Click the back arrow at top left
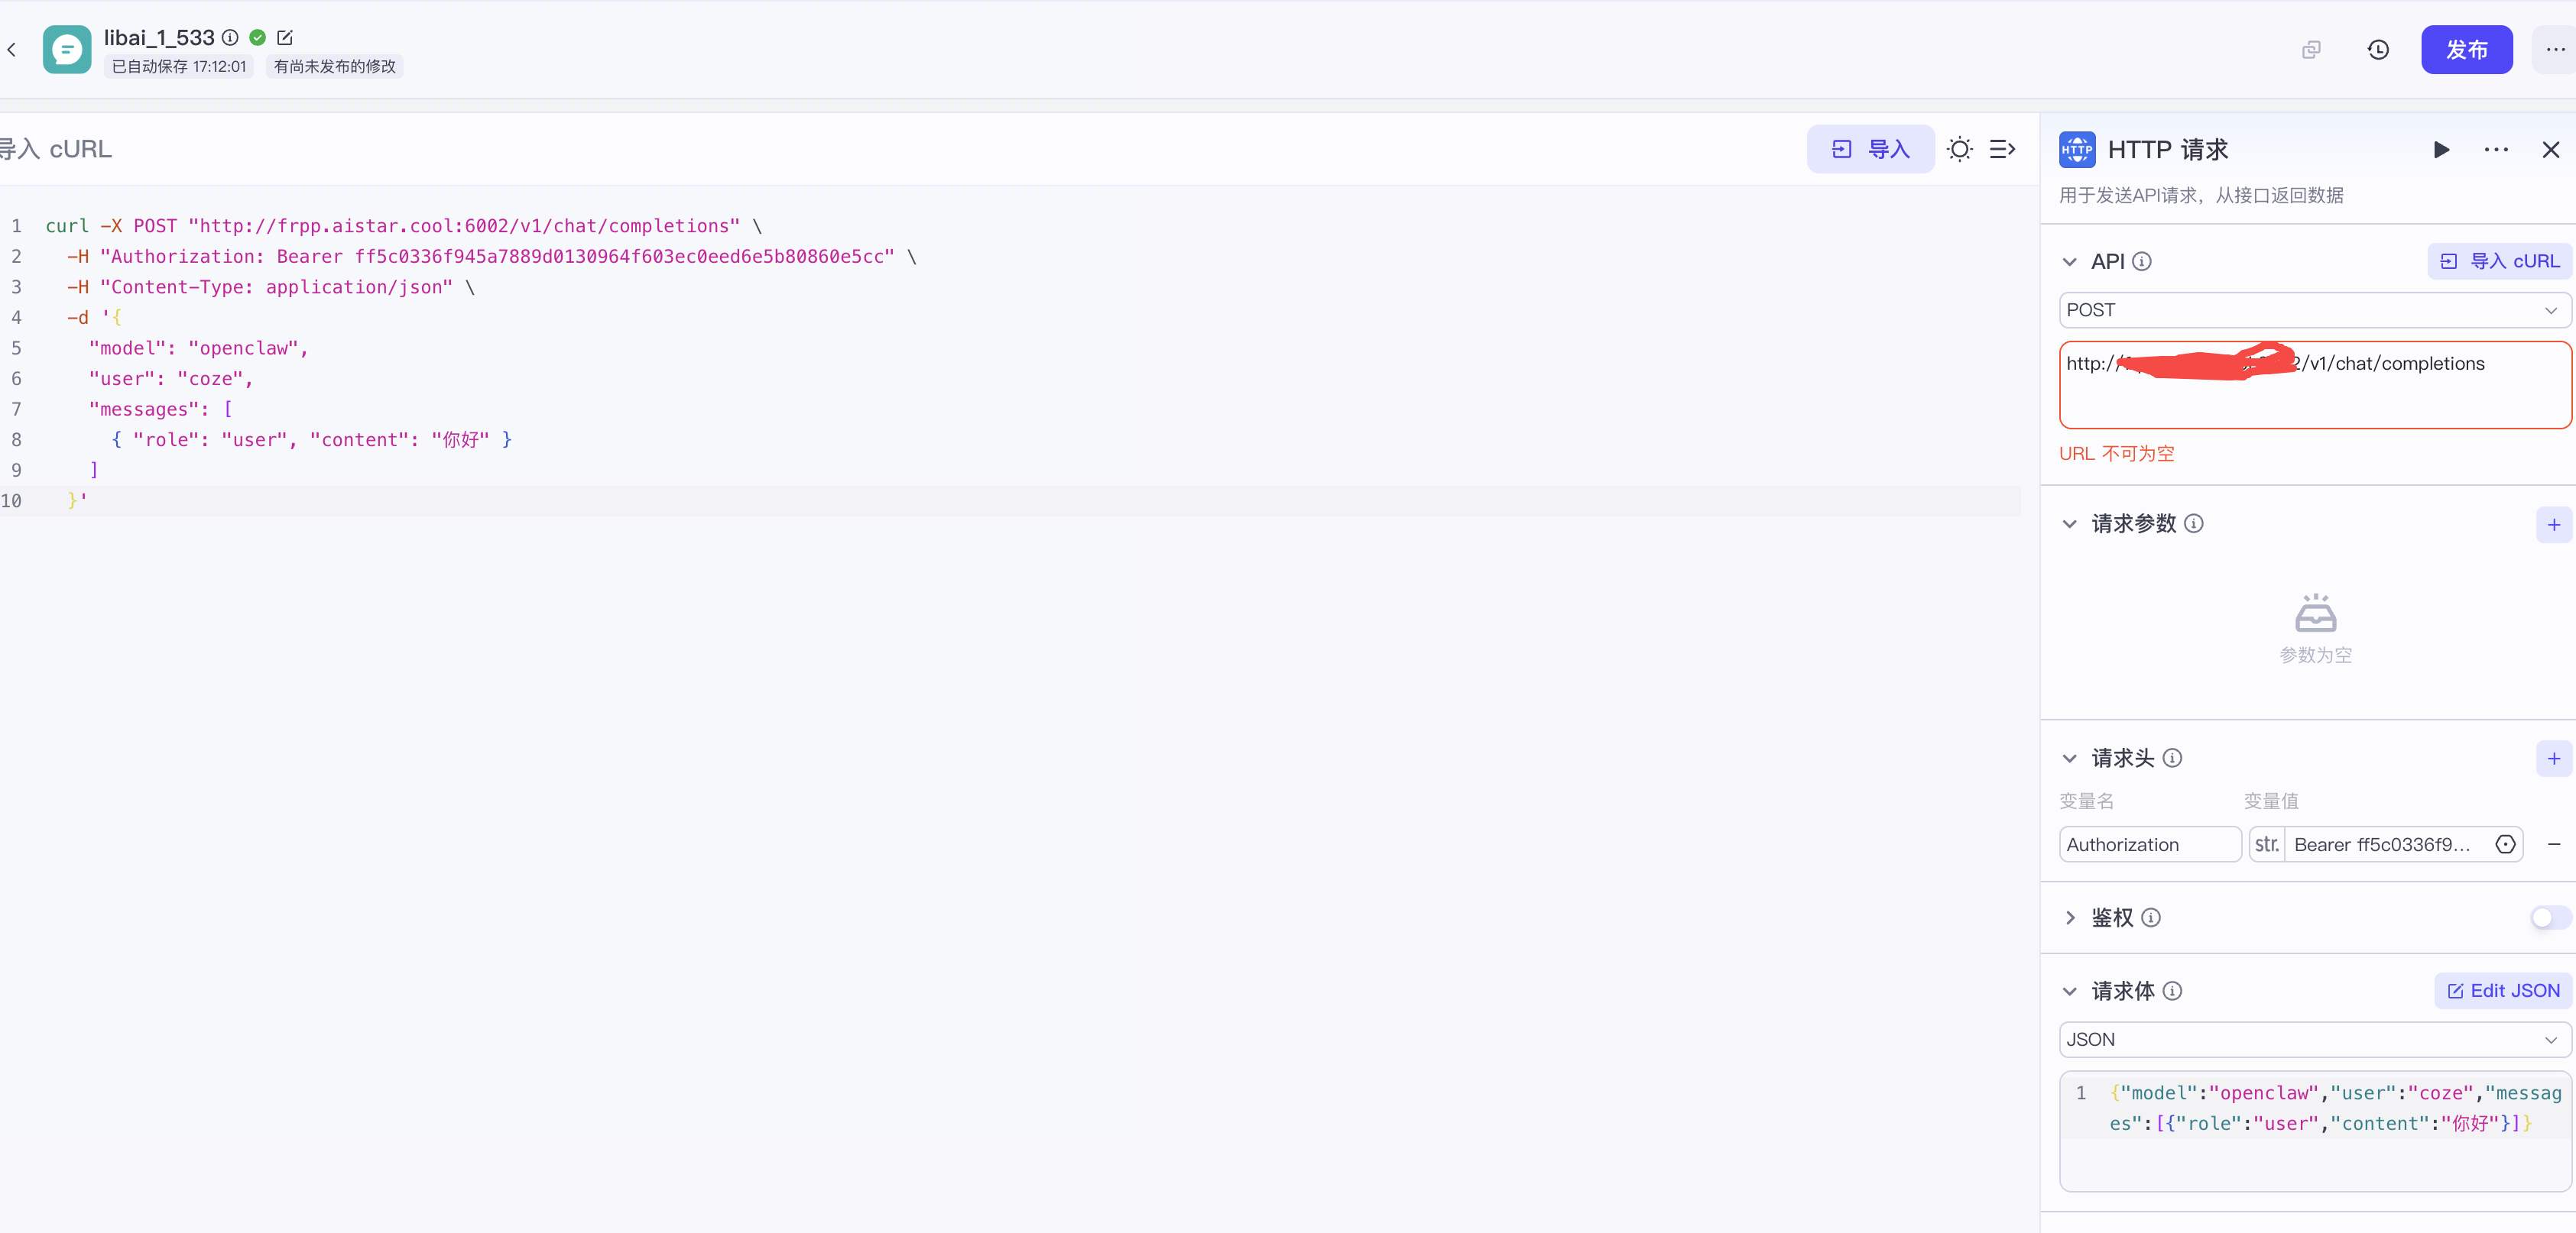Viewport: 2576px width, 1233px height. [x=12, y=49]
